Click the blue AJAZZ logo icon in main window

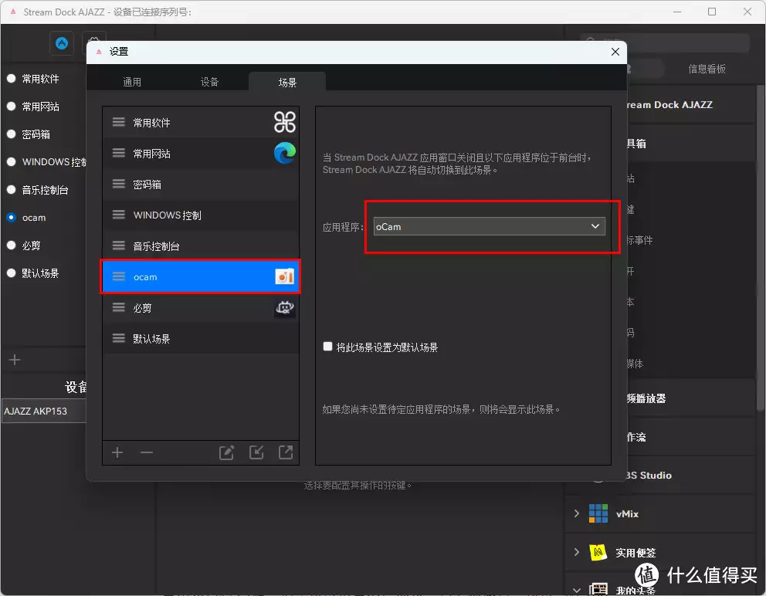coord(62,43)
